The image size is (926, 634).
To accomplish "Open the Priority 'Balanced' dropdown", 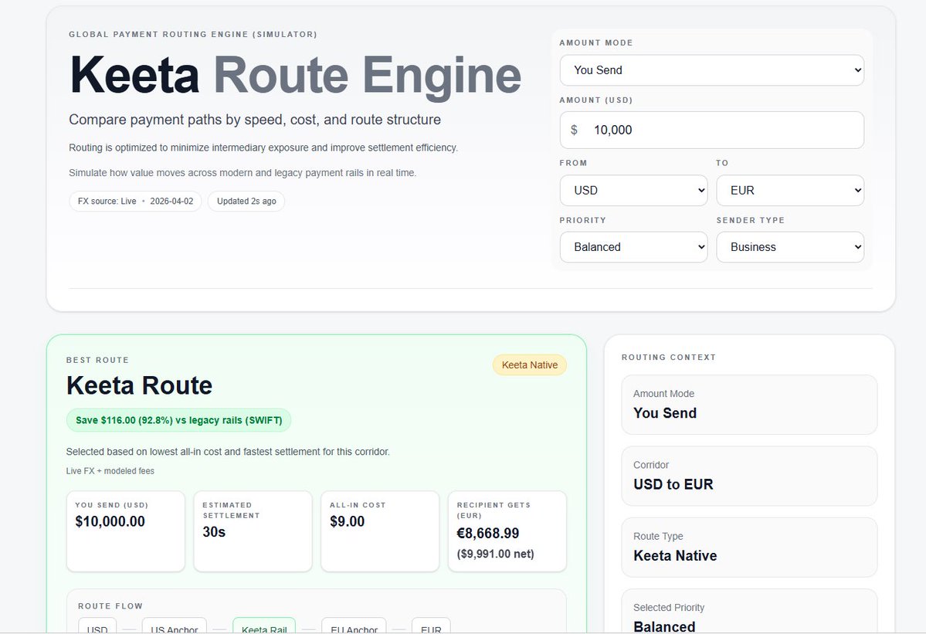I will [x=633, y=247].
